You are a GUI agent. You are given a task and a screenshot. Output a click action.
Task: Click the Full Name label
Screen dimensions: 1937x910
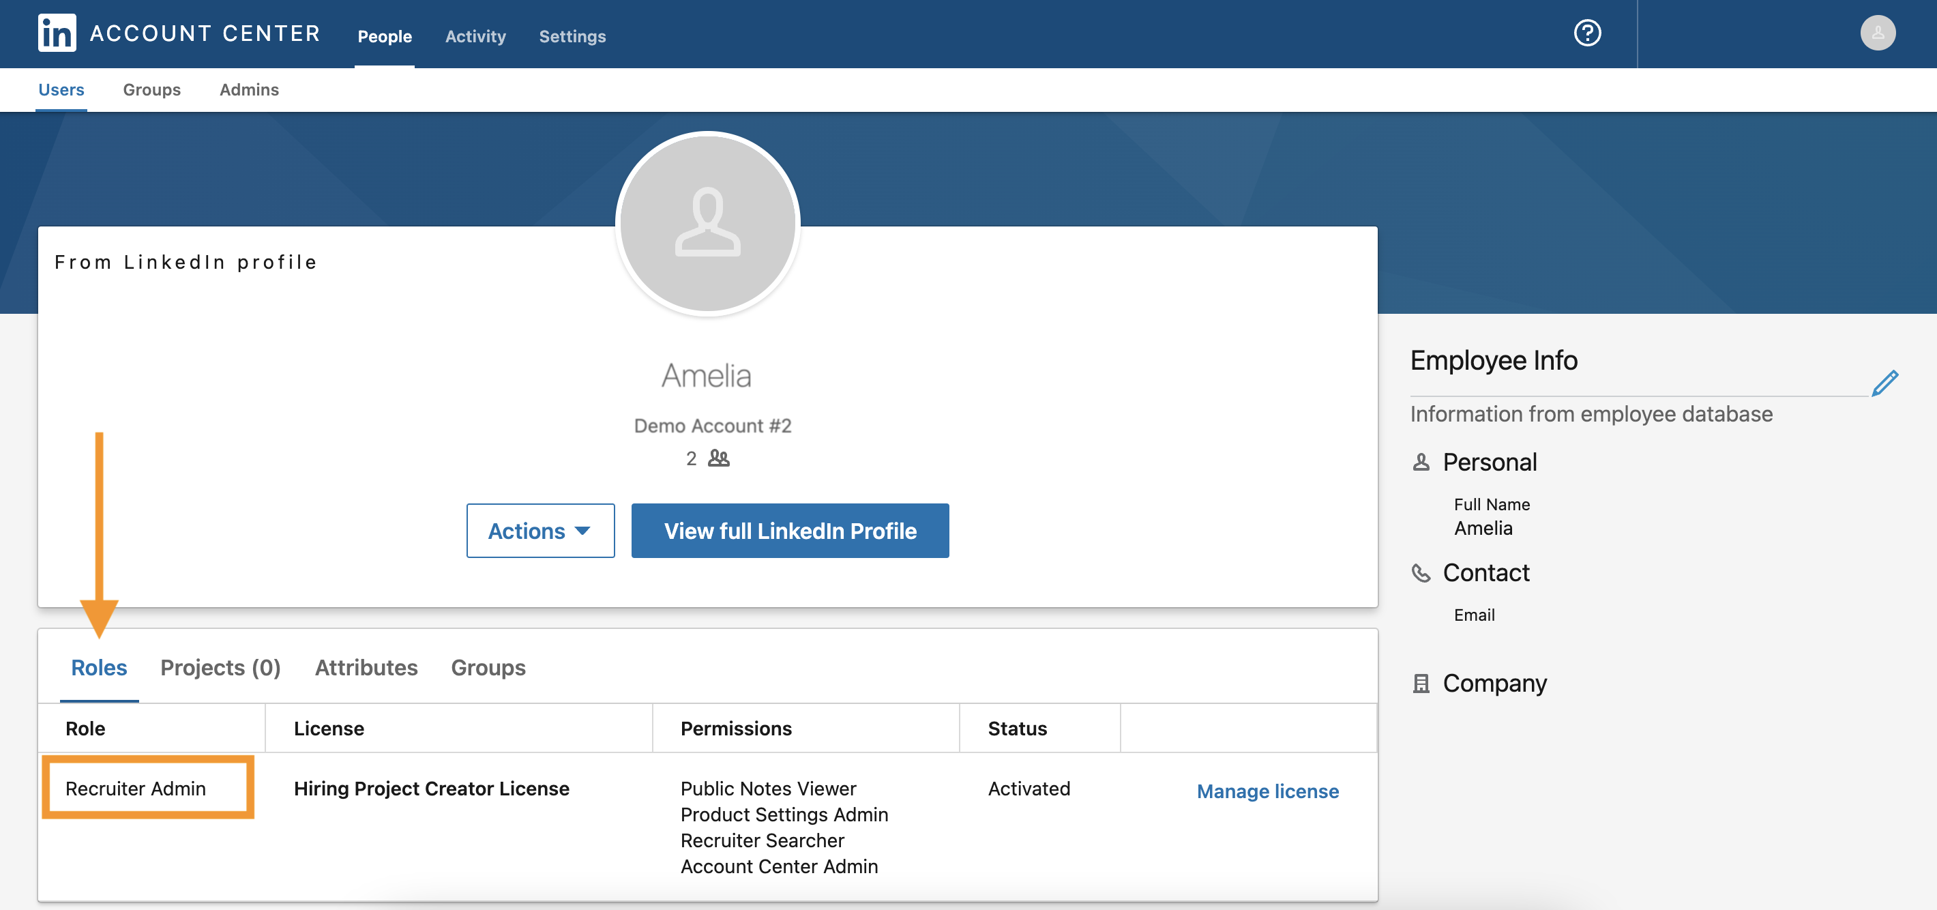click(x=1492, y=504)
